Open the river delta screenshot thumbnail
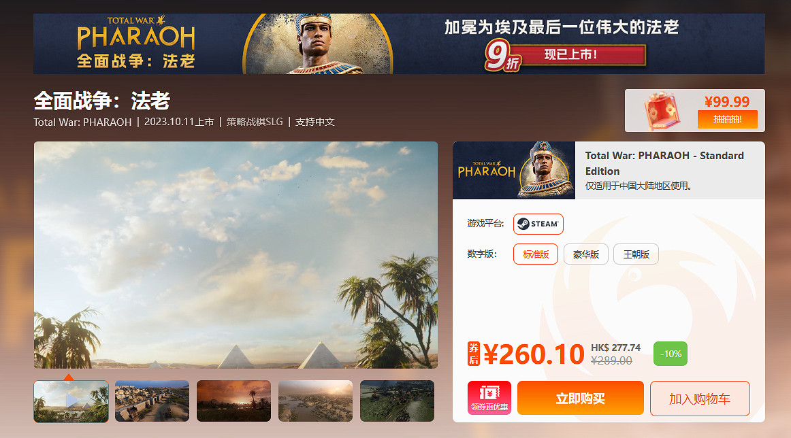 [x=315, y=401]
